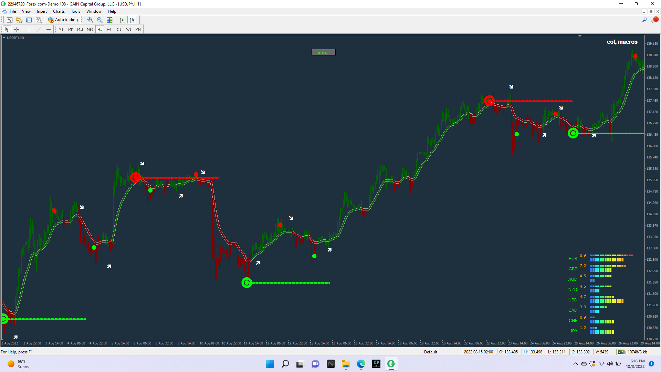661x372 pixels.
Task: Zoom out of the chart
Action: pos(100,20)
